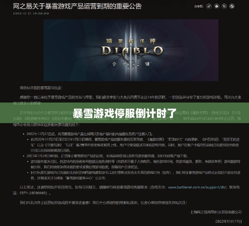Click the sub-bullet starting 游戏服务器关闭后
Viewport: 249px width, 226px height.
pyautogui.click(x=135, y=164)
